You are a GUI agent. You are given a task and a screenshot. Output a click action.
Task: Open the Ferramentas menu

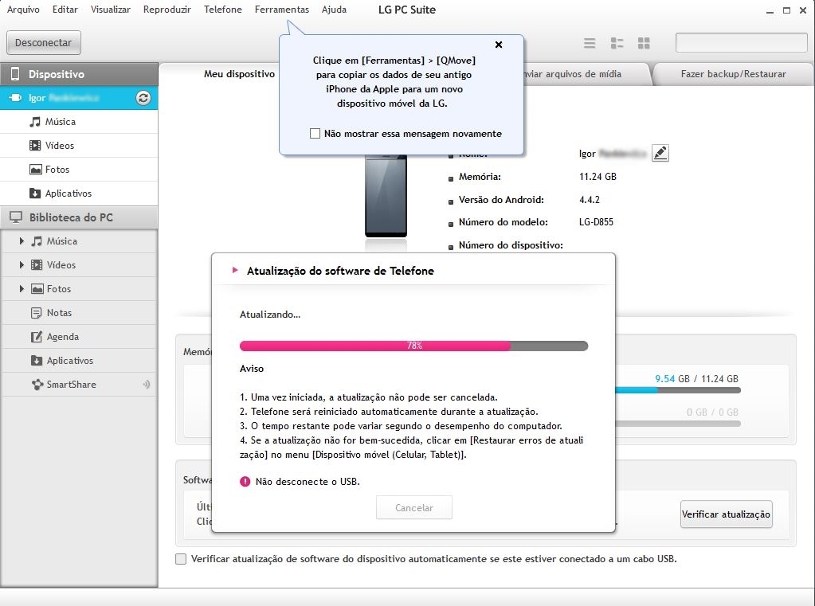click(282, 10)
